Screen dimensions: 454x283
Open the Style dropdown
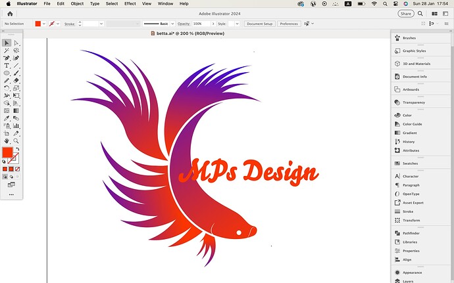pos(237,24)
